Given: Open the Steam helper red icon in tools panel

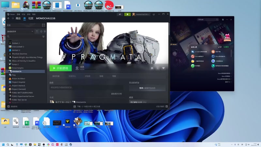Looking at the screenshot, I should point(192,56).
